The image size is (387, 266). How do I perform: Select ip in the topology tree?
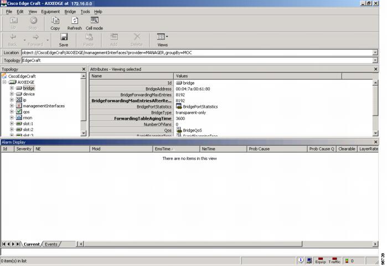[24, 100]
